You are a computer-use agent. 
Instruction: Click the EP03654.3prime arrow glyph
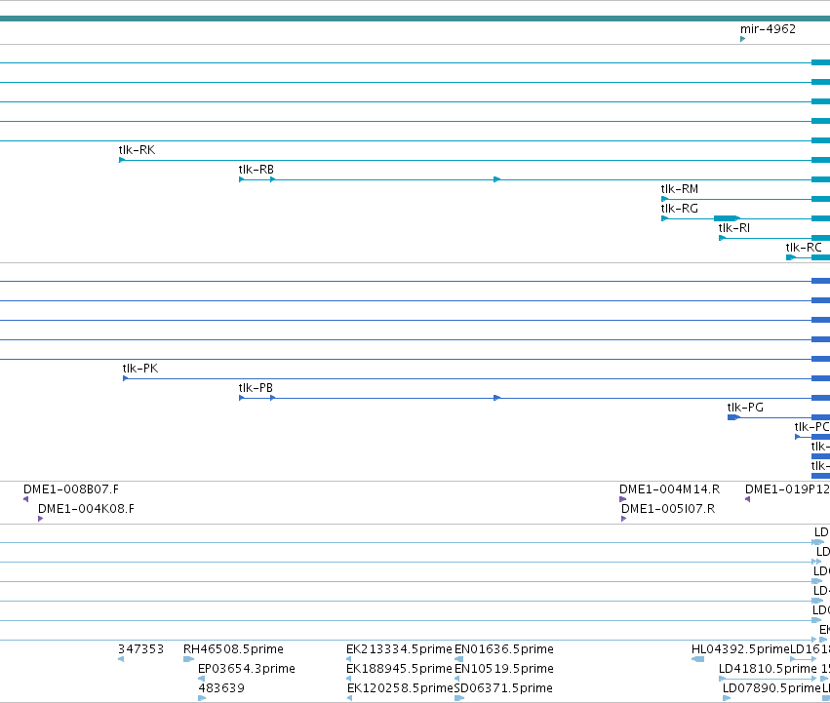[x=201, y=680]
